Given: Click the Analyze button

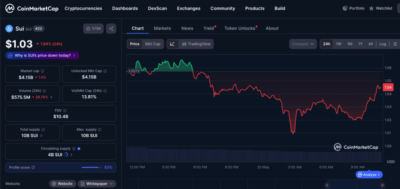Looking at the screenshot, I should (369, 175).
